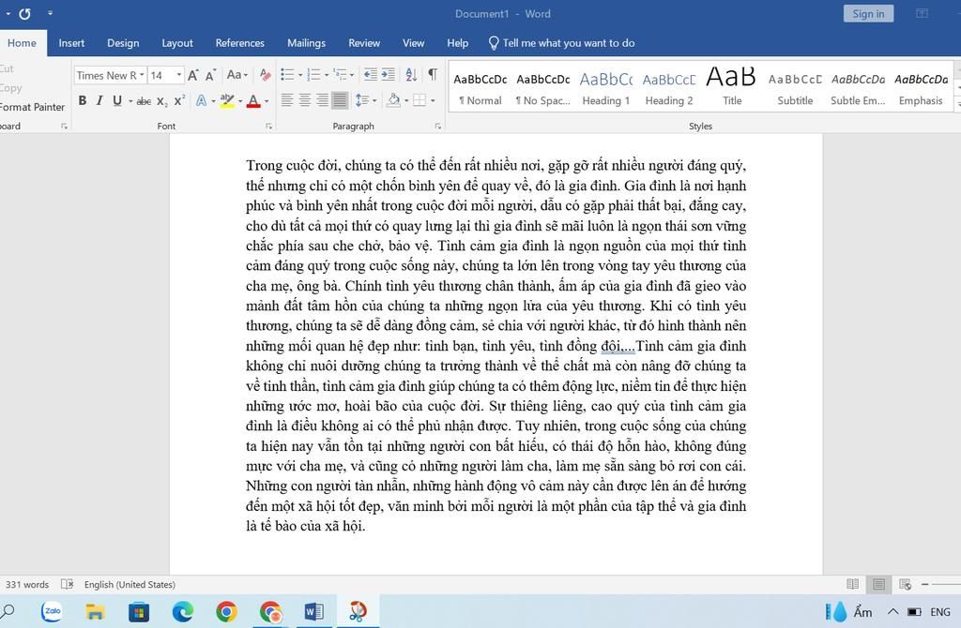Open the font size 14 dropdown
Image resolution: width=961 pixels, height=628 pixels.
pos(179,75)
